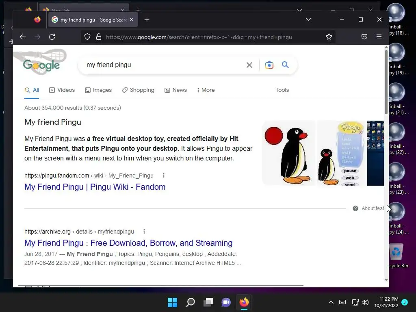Switch to Images results tab
The width and height of the screenshot is (416, 312).
pyautogui.click(x=98, y=90)
